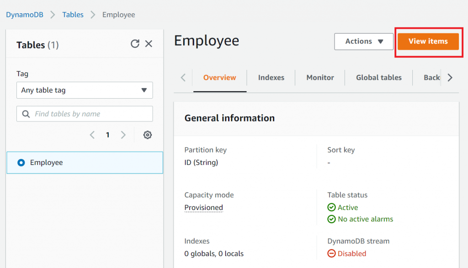This screenshot has height=268, width=468.
Task: Click the Provisioned capacity mode link
Action: click(x=204, y=208)
